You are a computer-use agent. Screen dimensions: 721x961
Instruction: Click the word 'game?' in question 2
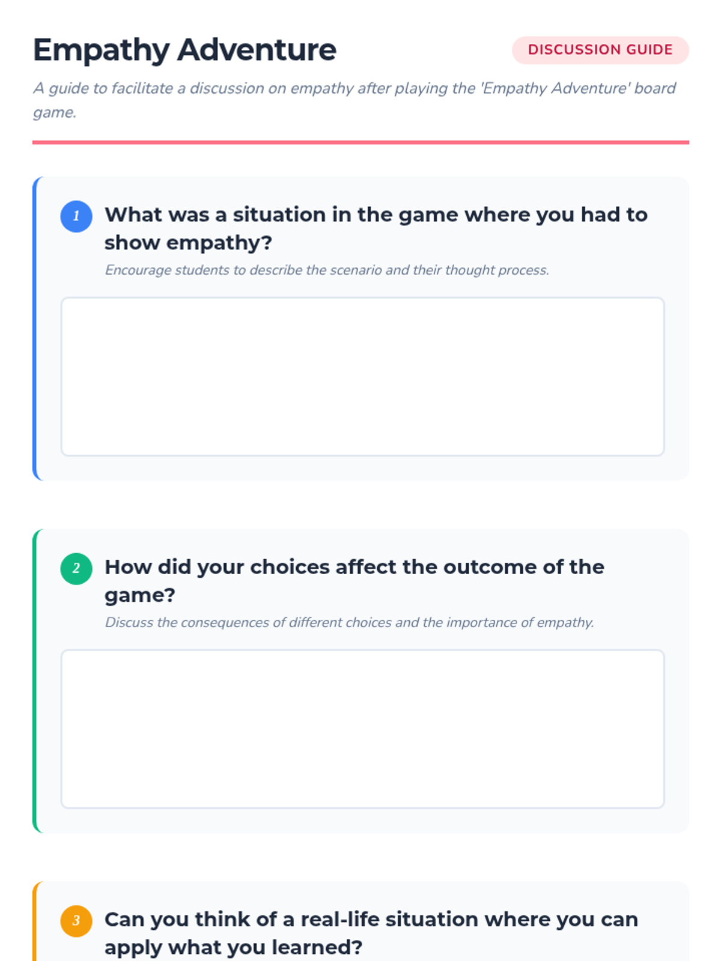pos(139,595)
